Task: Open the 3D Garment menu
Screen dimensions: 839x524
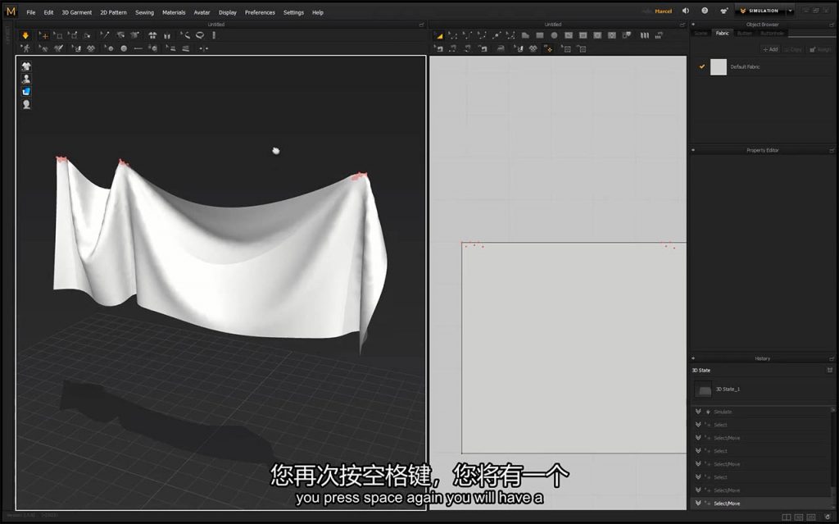Action: point(76,12)
